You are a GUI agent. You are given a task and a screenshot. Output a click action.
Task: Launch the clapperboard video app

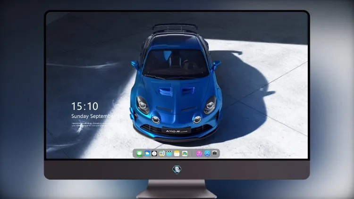click(169, 153)
